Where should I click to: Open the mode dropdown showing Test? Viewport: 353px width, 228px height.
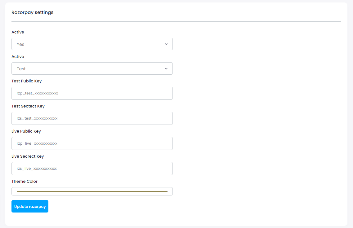point(92,68)
